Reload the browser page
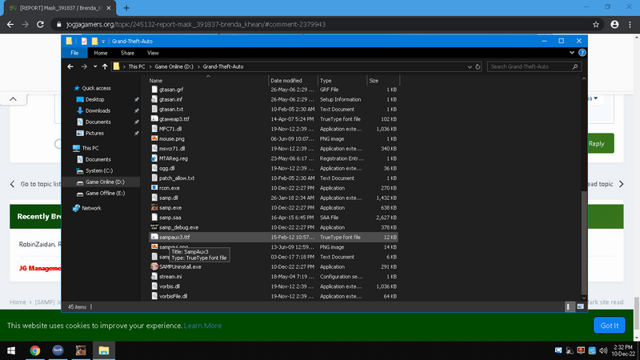Screen dimensions: 640x360 (40, 25)
